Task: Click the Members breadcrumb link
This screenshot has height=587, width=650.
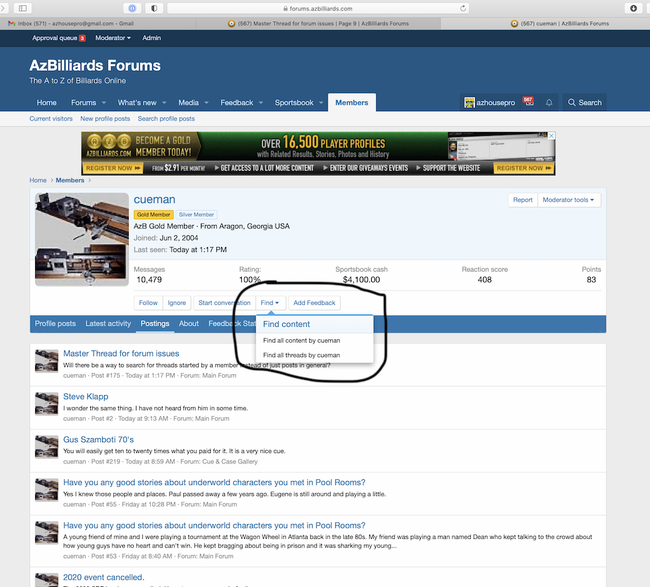Action: [70, 180]
